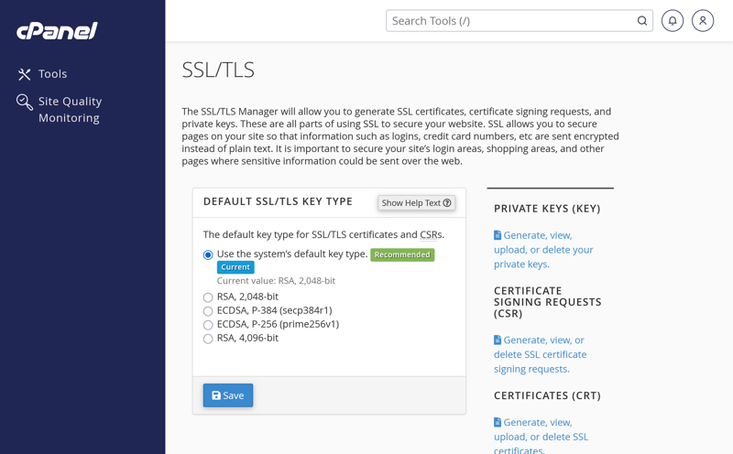This screenshot has width=733, height=454.
Task: Click 'Current value: RSA, 2,048-bit' text
Action: [276, 281]
